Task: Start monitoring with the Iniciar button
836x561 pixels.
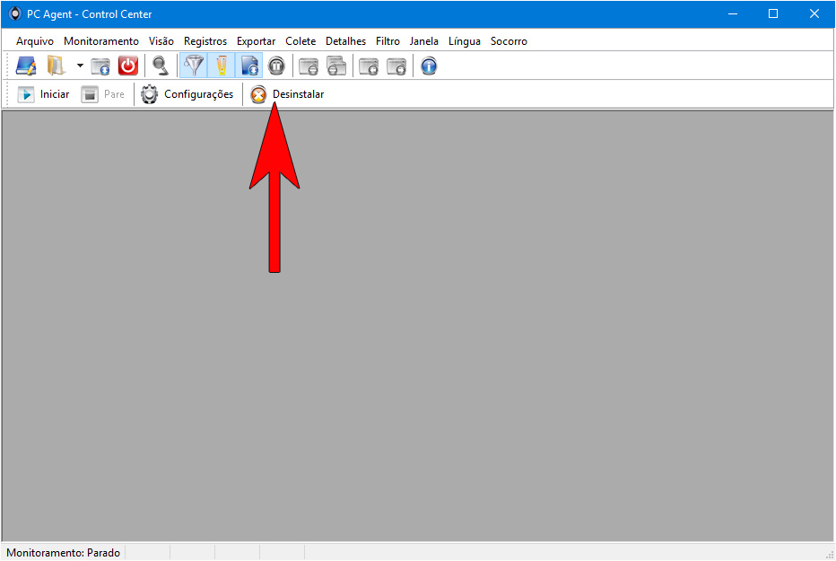Action: [x=43, y=94]
